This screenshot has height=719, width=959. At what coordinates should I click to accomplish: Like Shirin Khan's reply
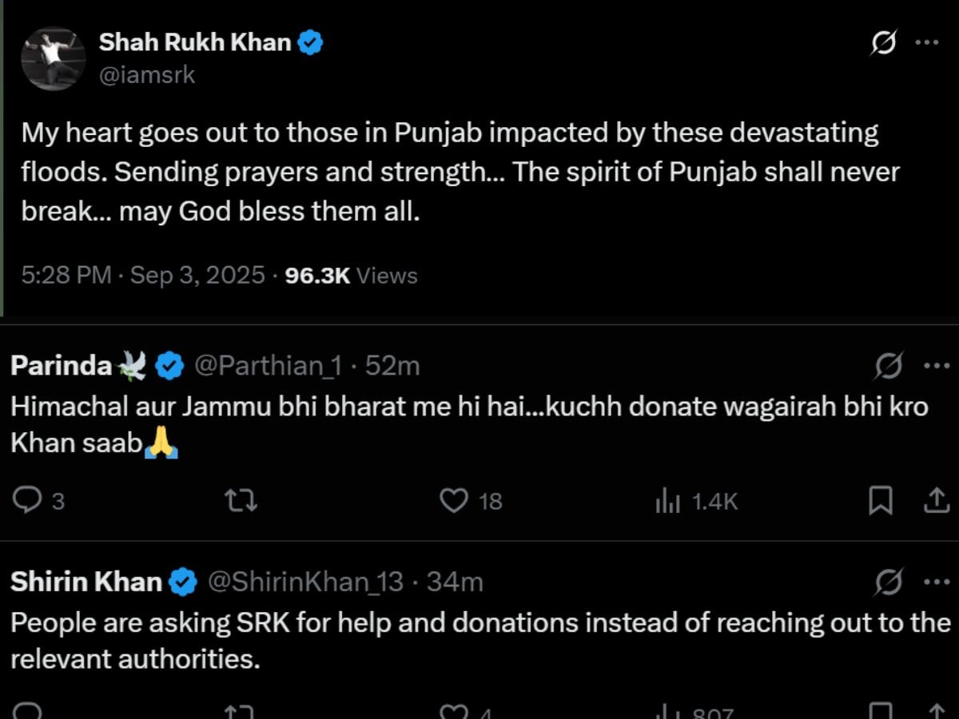coord(455,709)
